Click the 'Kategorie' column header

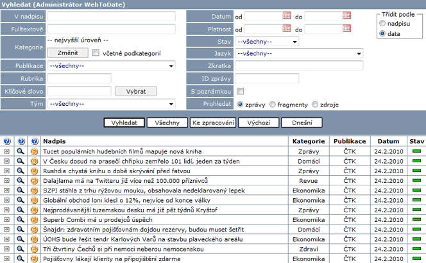click(x=308, y=140)
